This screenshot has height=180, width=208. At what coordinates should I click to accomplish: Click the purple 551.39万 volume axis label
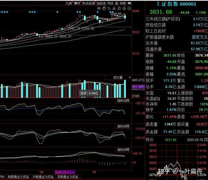pos(138,87)
